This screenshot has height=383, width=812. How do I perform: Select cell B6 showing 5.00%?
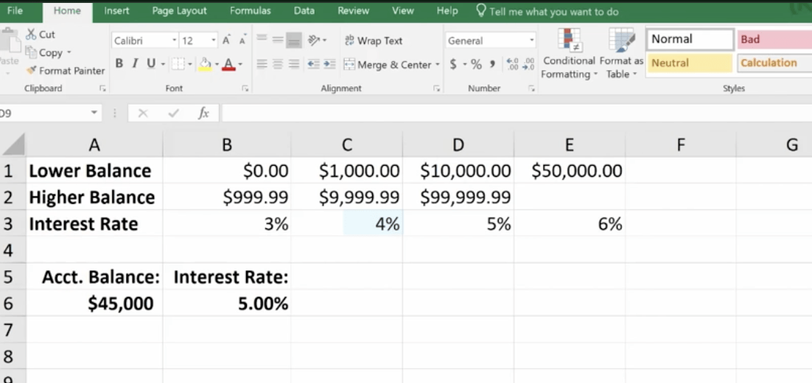[227, 303]
